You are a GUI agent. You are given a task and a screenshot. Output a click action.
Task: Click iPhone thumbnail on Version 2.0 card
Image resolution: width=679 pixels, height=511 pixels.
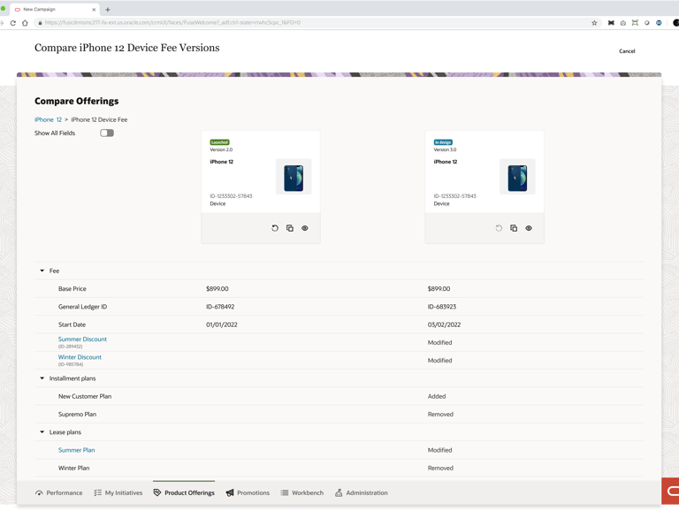point(294,177)
